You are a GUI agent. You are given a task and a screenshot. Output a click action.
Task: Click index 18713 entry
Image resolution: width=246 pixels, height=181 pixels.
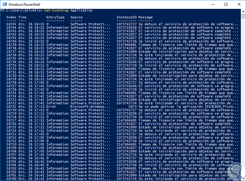pos(11,134)
